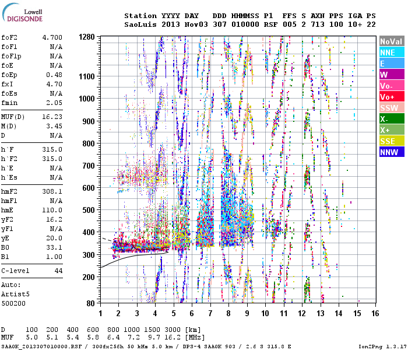
Task: Click the foF1 N/A value
Action: point(56,47)
